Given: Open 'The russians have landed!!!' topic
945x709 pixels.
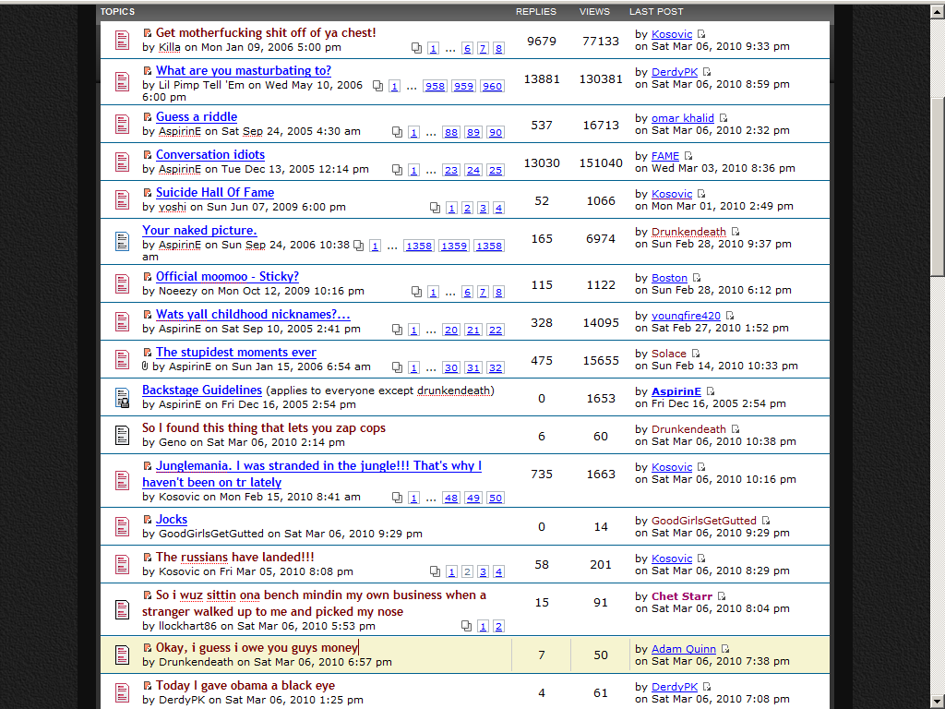Looking at the screenshot, I should (x=234, y=558).
